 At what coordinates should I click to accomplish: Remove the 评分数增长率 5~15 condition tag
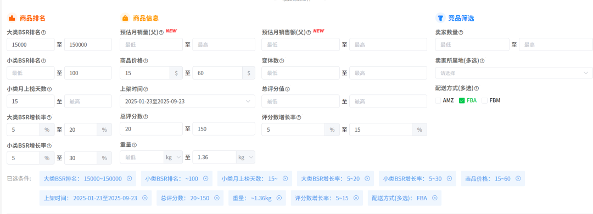click(x=356, y=198)
